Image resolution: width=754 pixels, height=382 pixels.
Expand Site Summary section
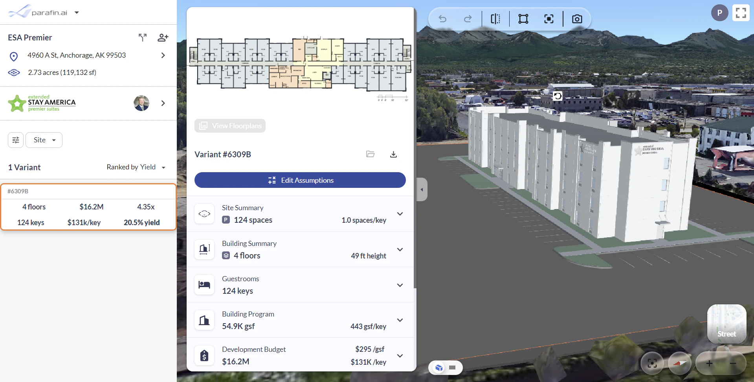coord(400,214)
